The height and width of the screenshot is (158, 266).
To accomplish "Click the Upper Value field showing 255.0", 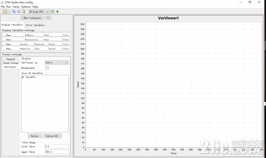I will point(57,152).
